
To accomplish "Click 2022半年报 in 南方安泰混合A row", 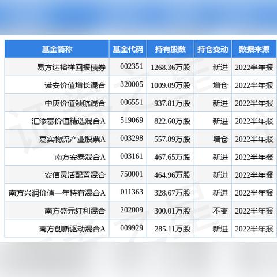I will [x=254, y=157].
